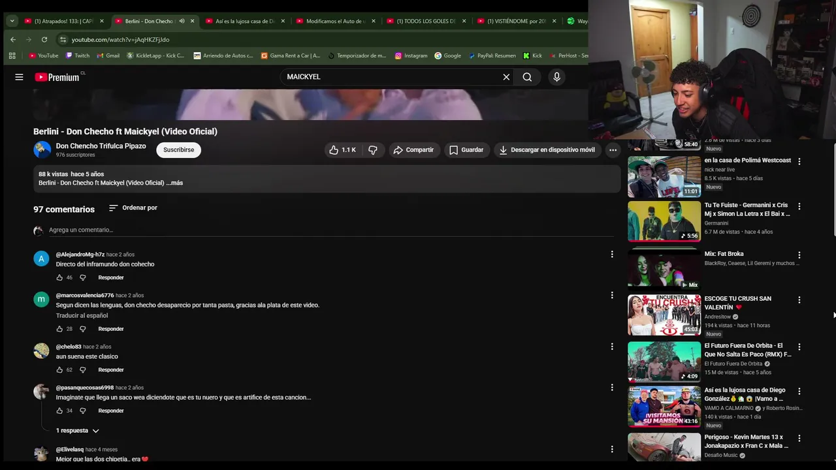
Task: Clear the MAICKYEL search text
Action: [x=506, y=77]
